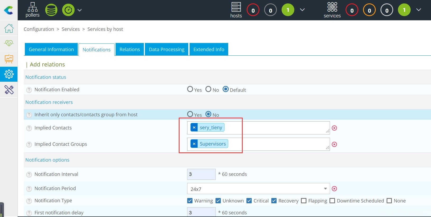Click the hosts icon
The height and width of the screenshot is (217, 431).
tap(236, 10)
